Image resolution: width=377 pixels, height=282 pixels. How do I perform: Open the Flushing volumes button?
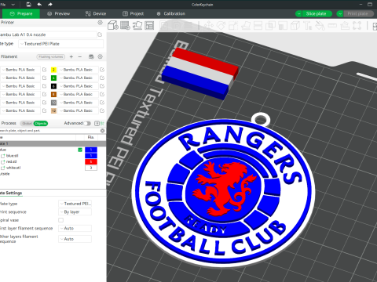click(51, 56)
